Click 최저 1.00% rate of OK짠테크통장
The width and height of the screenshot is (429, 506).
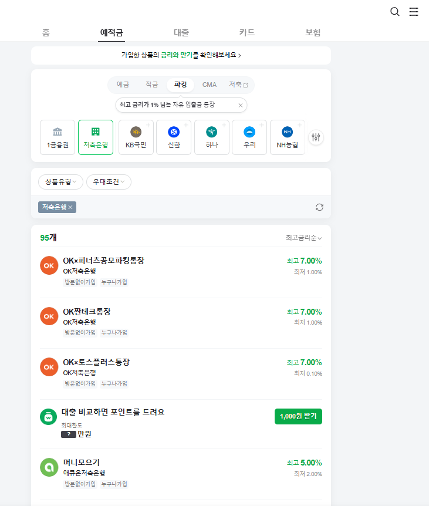pyautogui.click(x=308, y=322)
